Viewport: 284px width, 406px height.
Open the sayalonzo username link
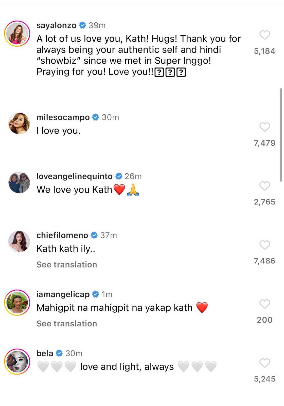56,25
